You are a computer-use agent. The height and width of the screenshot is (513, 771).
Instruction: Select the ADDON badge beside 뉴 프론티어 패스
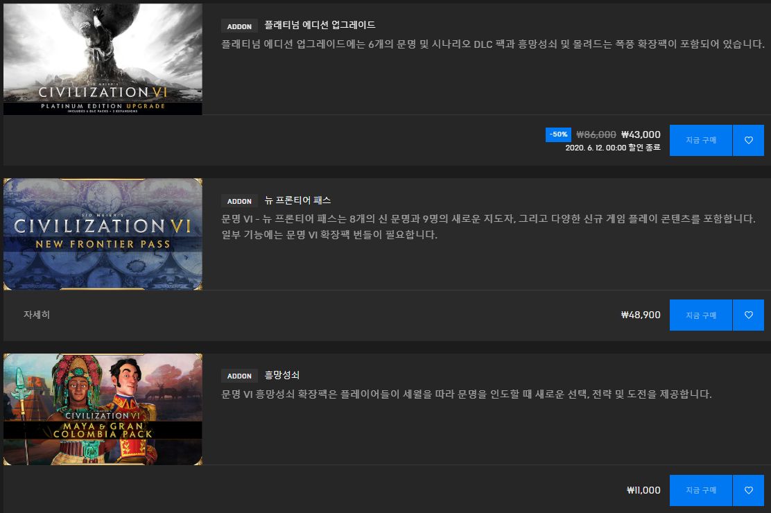click(x=239, y=201)
